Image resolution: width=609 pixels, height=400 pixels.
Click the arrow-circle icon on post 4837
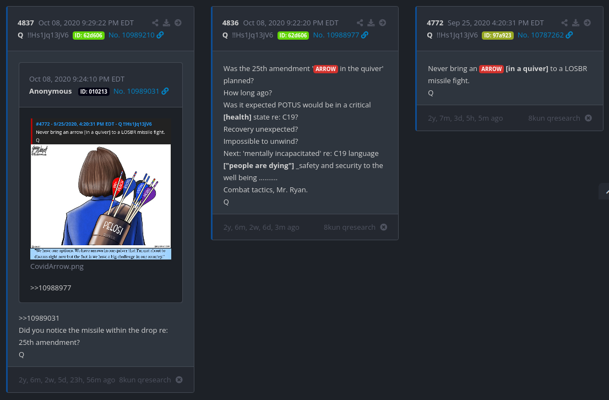[178, 23]
